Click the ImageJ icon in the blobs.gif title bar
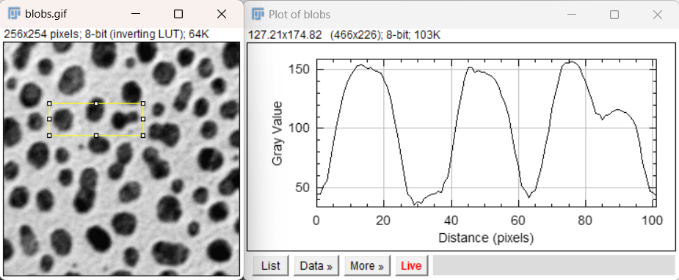This screenshot has width=679, height=280. click(x=14, y=14)
